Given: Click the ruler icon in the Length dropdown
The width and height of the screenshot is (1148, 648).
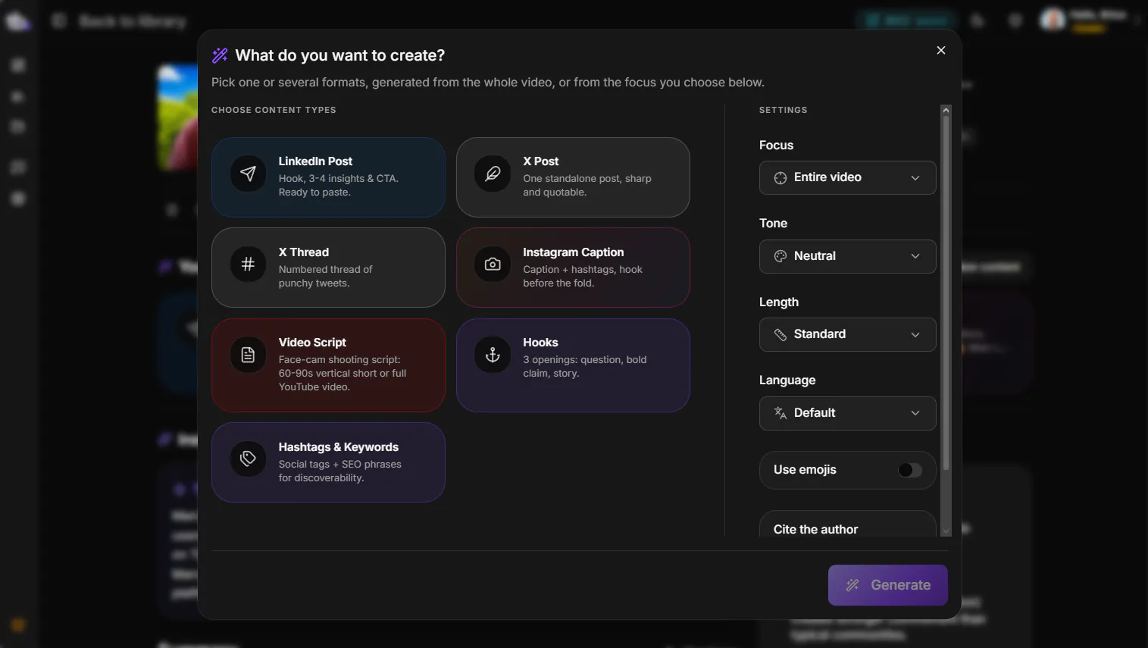Looking at the screenshot, I should (780, 334).
